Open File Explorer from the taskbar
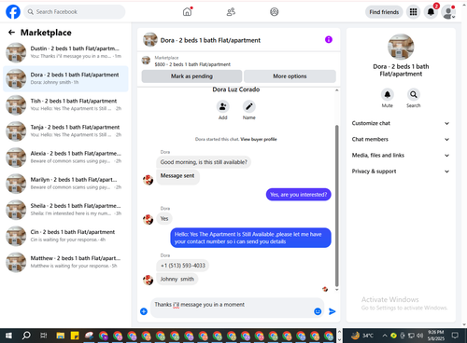Image resolution: width=467 pixels, height=343 pixels. (61, 336)
